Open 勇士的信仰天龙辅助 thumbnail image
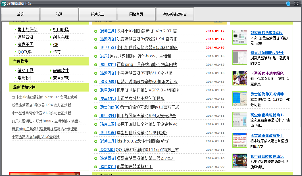The width and height of the screenshot is (302, 176). (x=239, y=99)
